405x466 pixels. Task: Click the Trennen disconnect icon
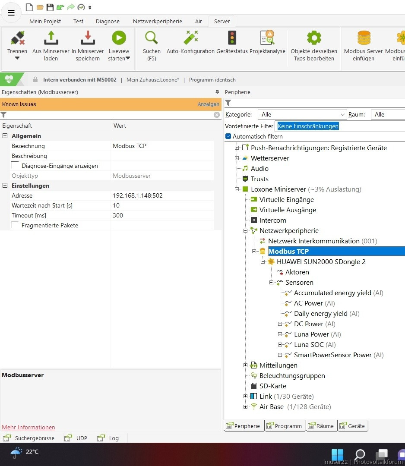point(17,38)
